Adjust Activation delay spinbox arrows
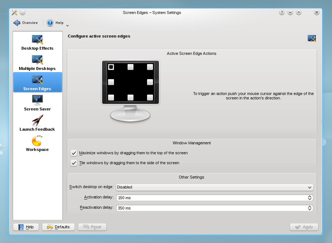The image size is (332, 243). (x=310, y=198)
